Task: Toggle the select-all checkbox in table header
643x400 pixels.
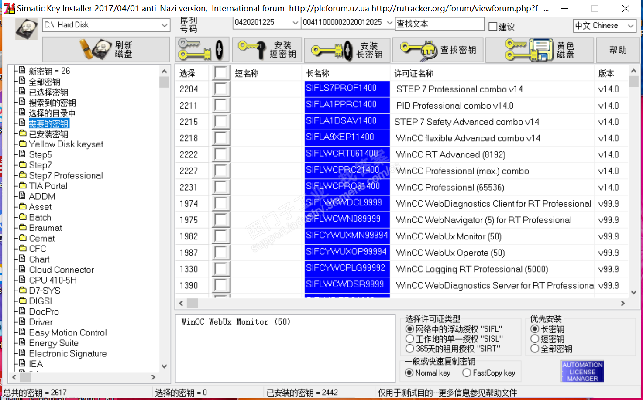Action: [x=221, y=73]
